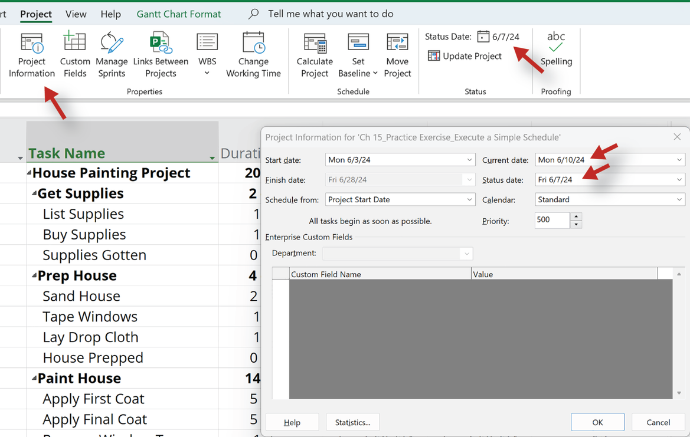Expand the Set Baseline dropdown arrow
The height and width of the screenshot is (437, 690).
point(375,73)
